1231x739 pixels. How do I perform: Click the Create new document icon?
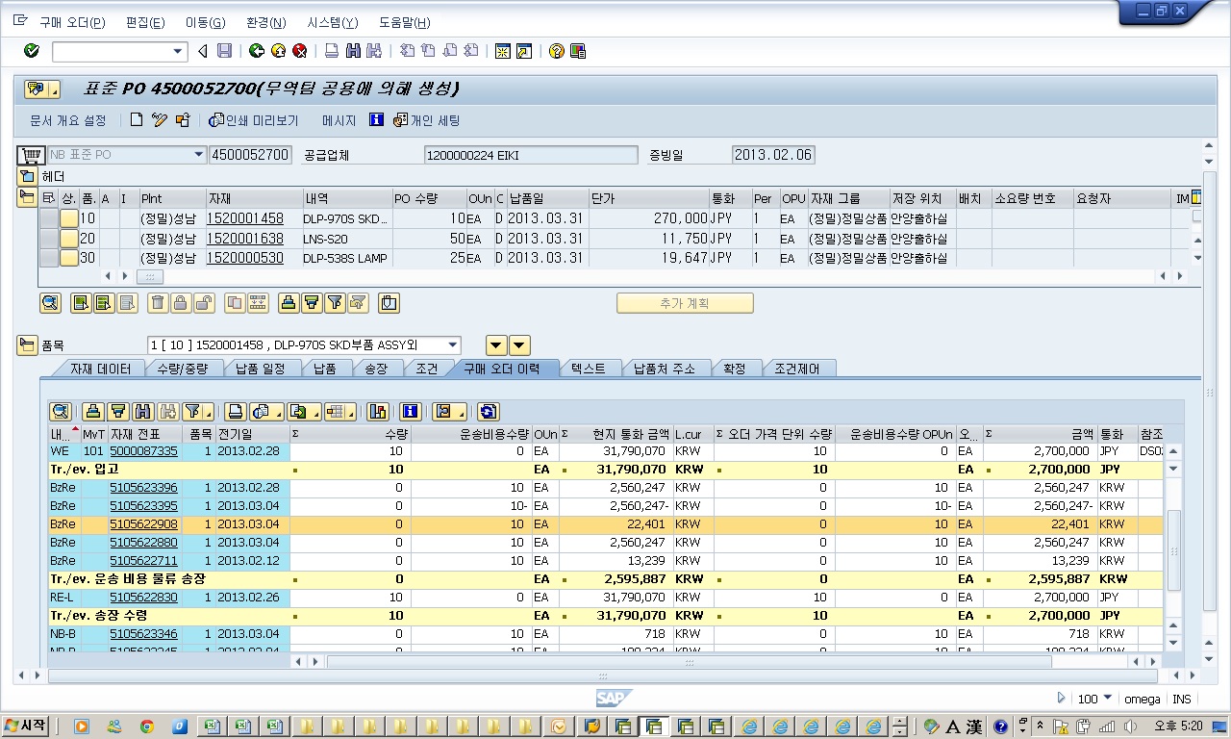[137, 120]
